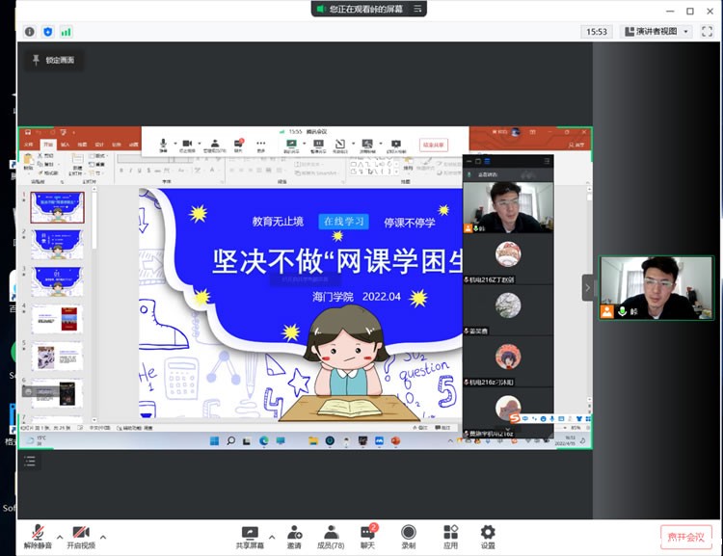723x556 pixels.
Task: Click the blue grid icon in participant panel header
Action: click(487, 161)
